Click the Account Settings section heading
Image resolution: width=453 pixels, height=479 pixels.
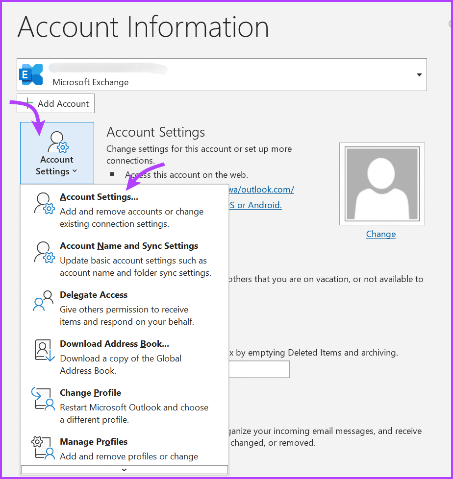tap(156, 132)
